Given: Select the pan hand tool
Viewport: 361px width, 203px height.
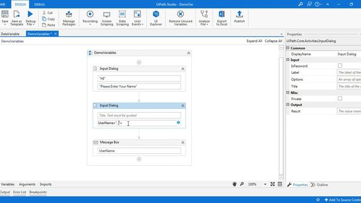Looking at the screenshot, I should tap(235, 184).
